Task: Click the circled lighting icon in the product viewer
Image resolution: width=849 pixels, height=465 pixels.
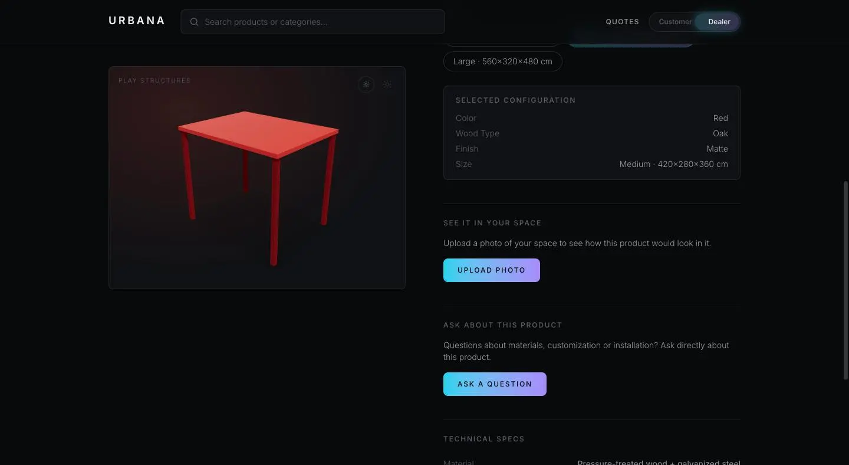Action: click(366, 84)
